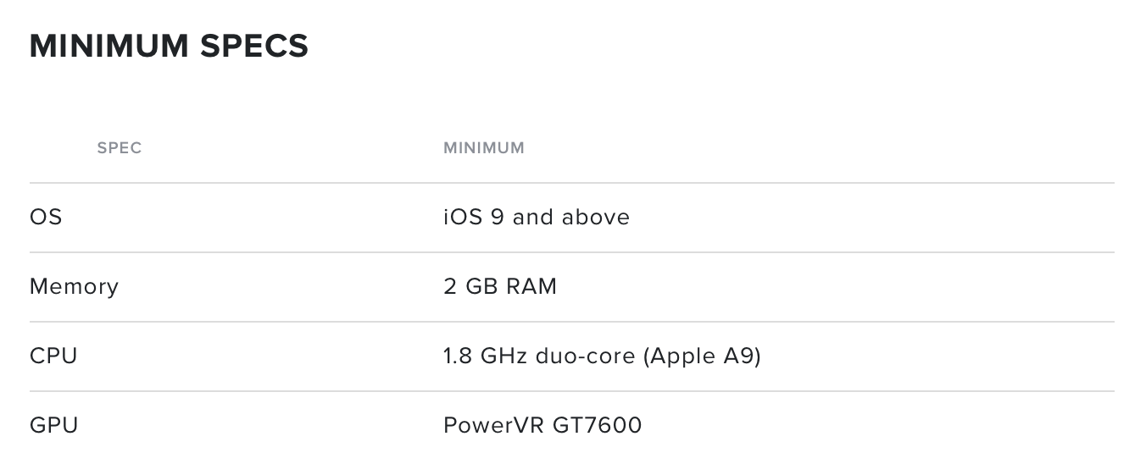Click the word 'duo-core' in CPU row
Viewport: 1146px width, 464px height.
(x=586, y=356)
